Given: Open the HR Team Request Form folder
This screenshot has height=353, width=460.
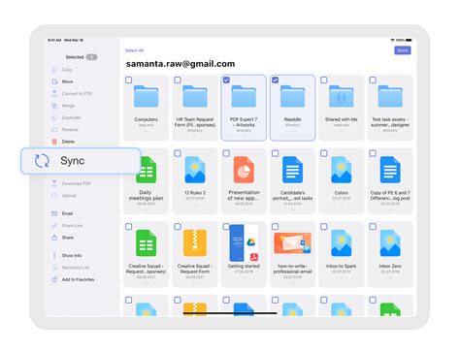Looking at the screenshot, I should tap(195, 96).
